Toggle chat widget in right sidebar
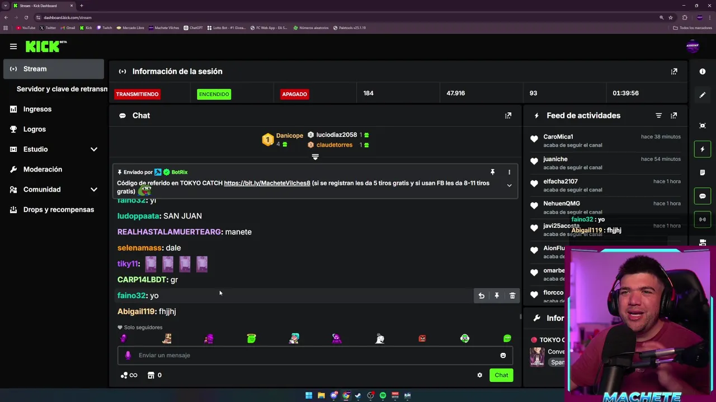Viewport: 716px width, 402px height. point(703,196)
